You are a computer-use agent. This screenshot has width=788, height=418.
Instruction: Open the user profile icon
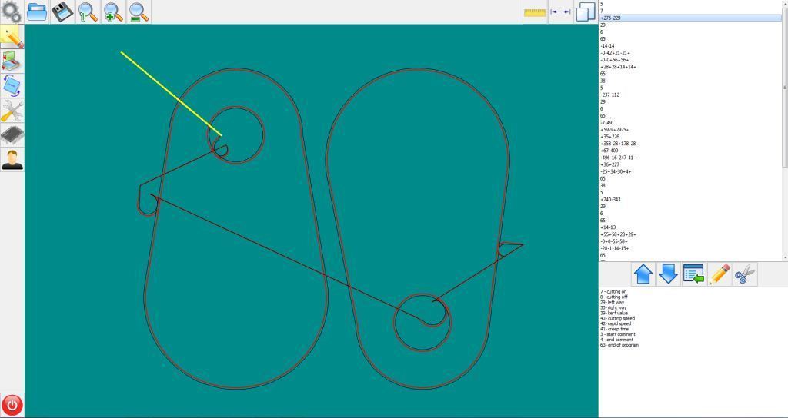[x=12, y=160]
